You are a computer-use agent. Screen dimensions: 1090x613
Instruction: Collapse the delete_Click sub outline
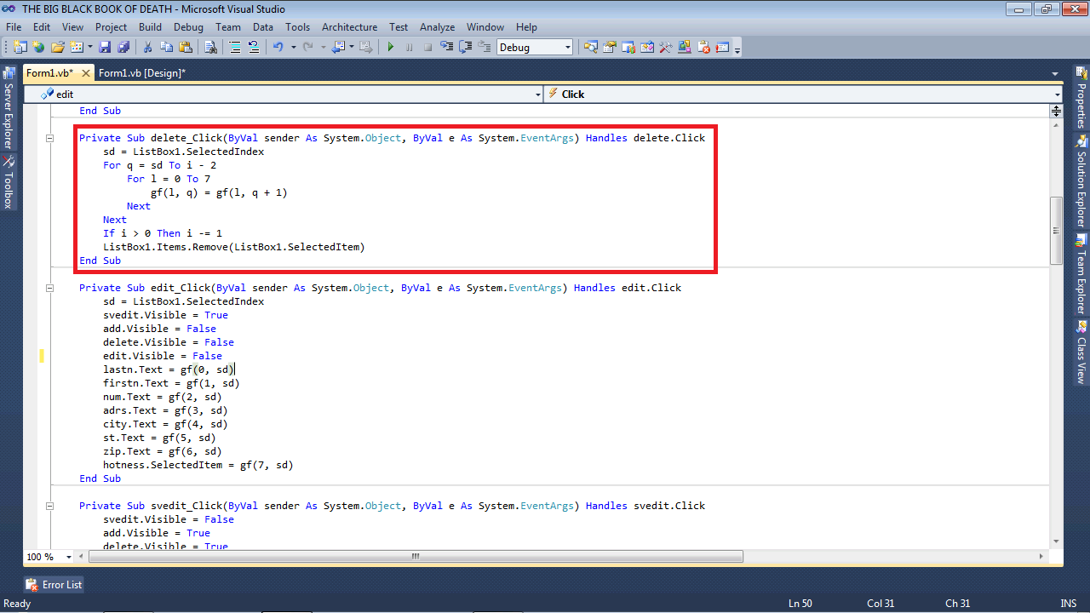49,138
